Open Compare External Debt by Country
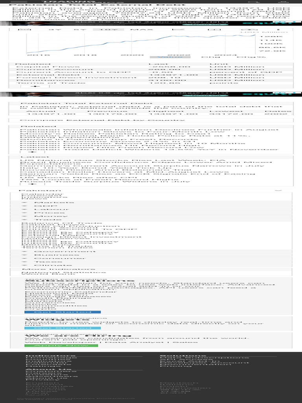Screen dimensions: 302x403 point(102,120)
